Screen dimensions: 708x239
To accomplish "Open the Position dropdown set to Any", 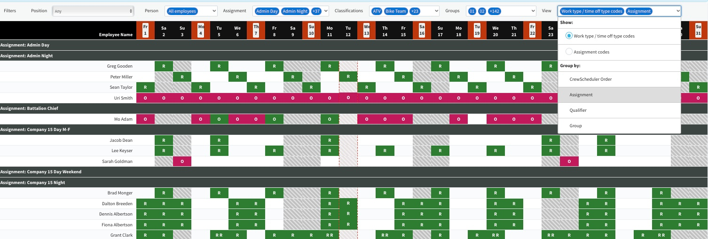I will pyautogui.click(x=93, y=11).
